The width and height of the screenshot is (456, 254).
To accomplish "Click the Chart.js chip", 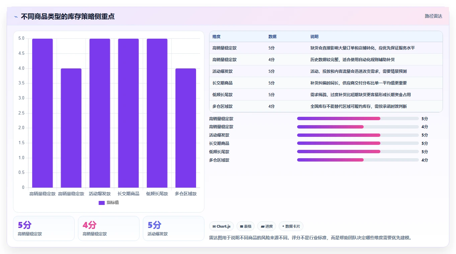I will point(221,226).
